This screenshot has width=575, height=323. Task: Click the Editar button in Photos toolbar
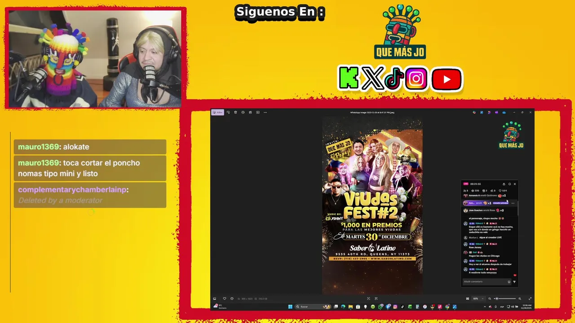tap(217, 112)
